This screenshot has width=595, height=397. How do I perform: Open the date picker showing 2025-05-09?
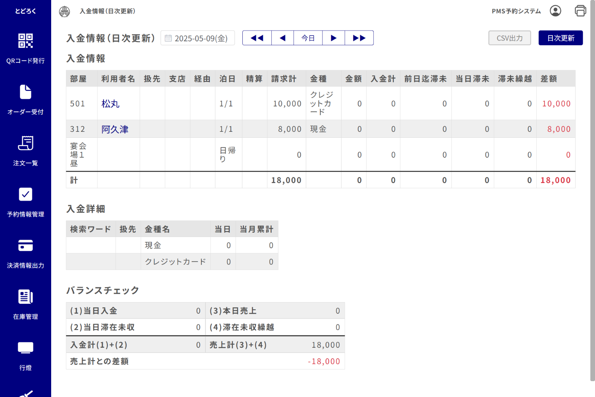coord(198,38)
